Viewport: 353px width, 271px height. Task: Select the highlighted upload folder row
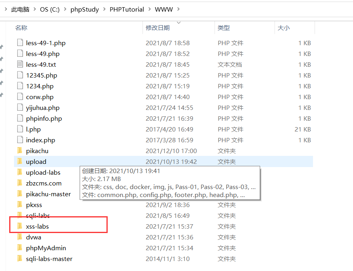[36, 161]
